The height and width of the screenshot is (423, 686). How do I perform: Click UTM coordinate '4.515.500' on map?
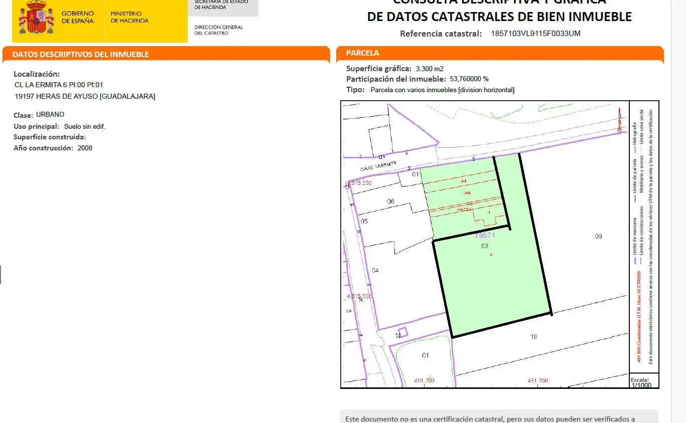point(359,296)
